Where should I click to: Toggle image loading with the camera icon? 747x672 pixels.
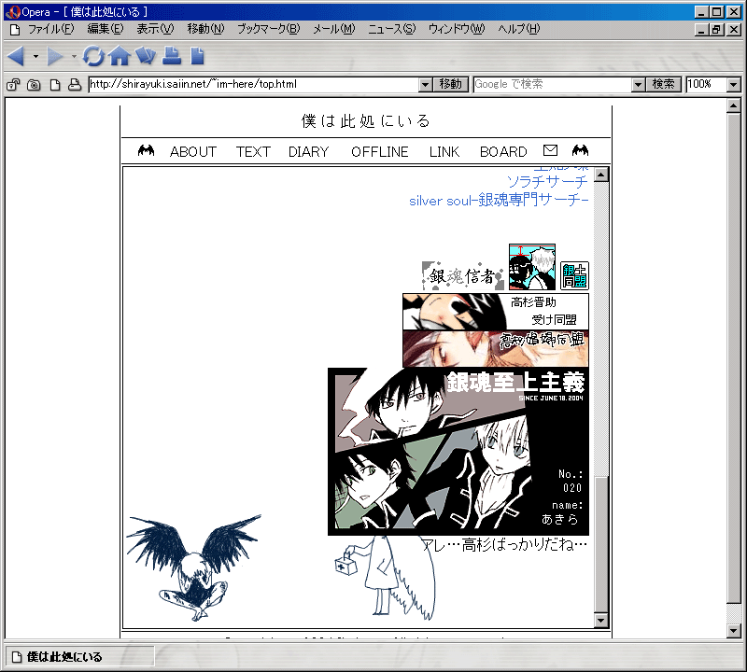pos(34,85)
